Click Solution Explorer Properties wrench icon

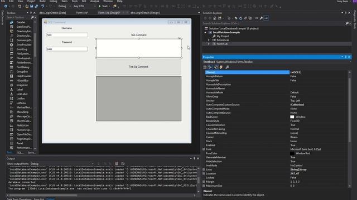coord(261,18)
